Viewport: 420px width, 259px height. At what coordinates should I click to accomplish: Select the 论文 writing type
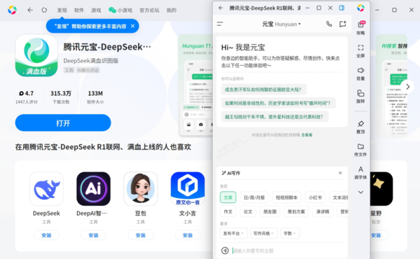(x=248, y=211)
